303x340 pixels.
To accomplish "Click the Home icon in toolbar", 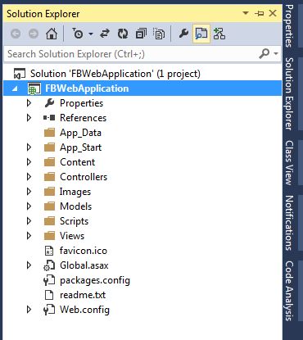I will pos(52,34).
